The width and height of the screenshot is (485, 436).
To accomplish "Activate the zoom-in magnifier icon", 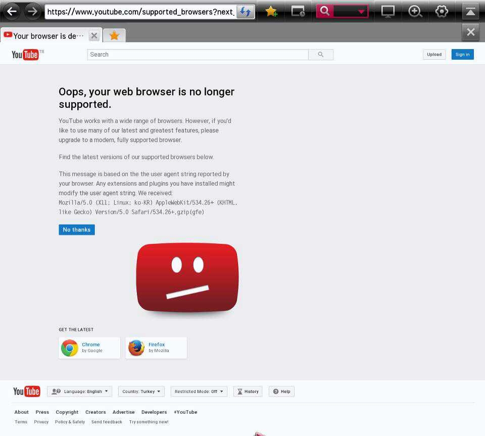I will pos(415,12).
